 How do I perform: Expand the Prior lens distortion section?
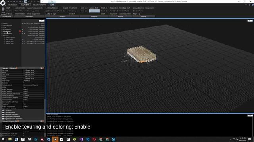3,114
